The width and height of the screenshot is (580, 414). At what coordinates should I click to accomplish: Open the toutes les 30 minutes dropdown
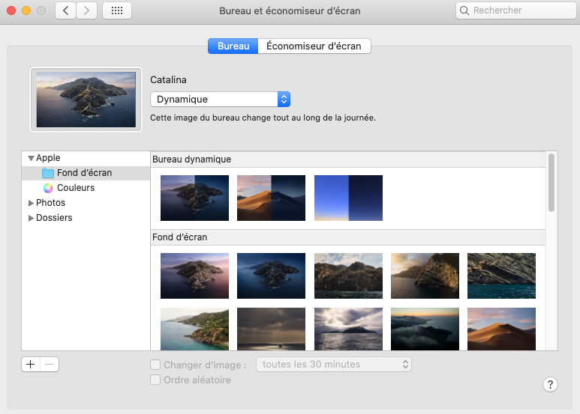point(334,365)
